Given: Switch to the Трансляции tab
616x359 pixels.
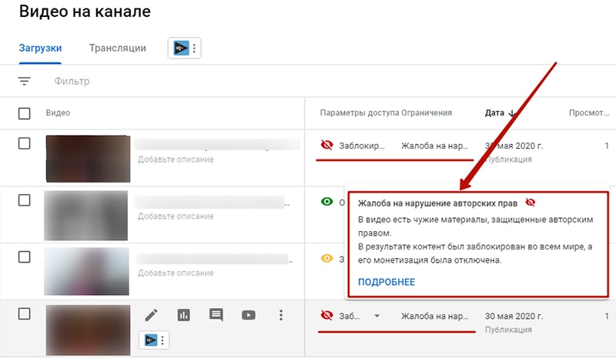Looking at the screenshot, I should tap(117, 48).
